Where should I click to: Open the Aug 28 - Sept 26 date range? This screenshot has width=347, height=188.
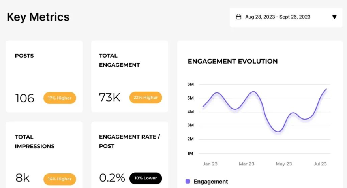coord(278,17)
